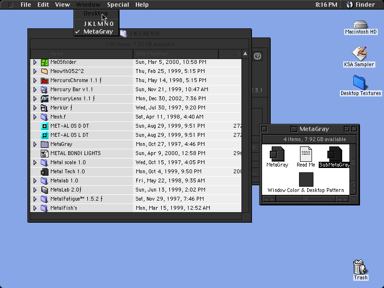Select MetaGray scheme icon in MetaGray window

(277, 154)
